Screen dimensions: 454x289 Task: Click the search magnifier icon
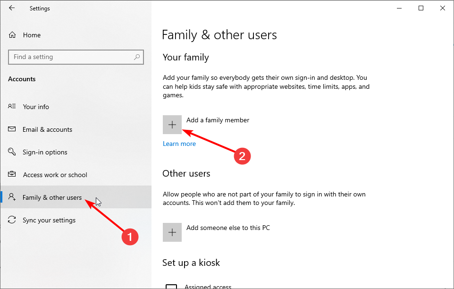137,57
